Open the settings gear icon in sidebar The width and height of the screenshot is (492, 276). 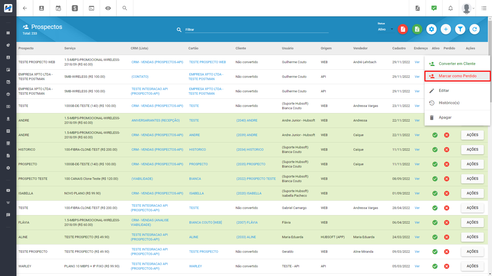coord(8,168)
